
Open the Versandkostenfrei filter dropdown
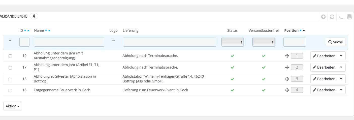pyautogui.click(x=264, y=42)
